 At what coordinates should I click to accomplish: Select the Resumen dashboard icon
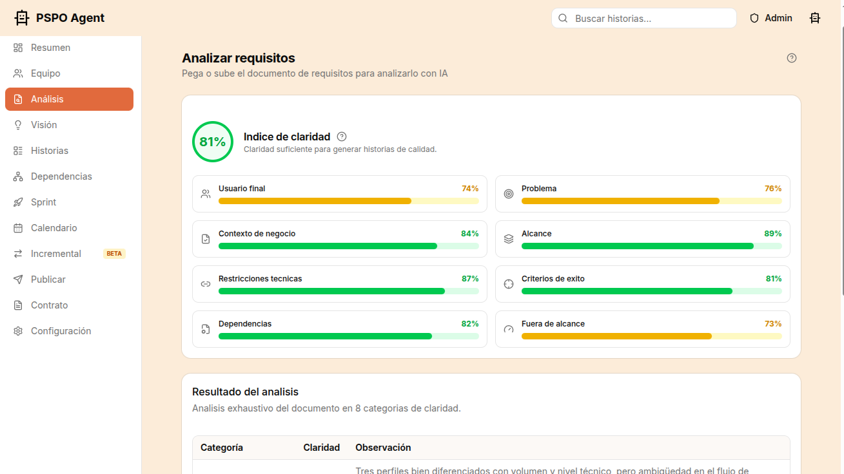[x=17, y=47]
